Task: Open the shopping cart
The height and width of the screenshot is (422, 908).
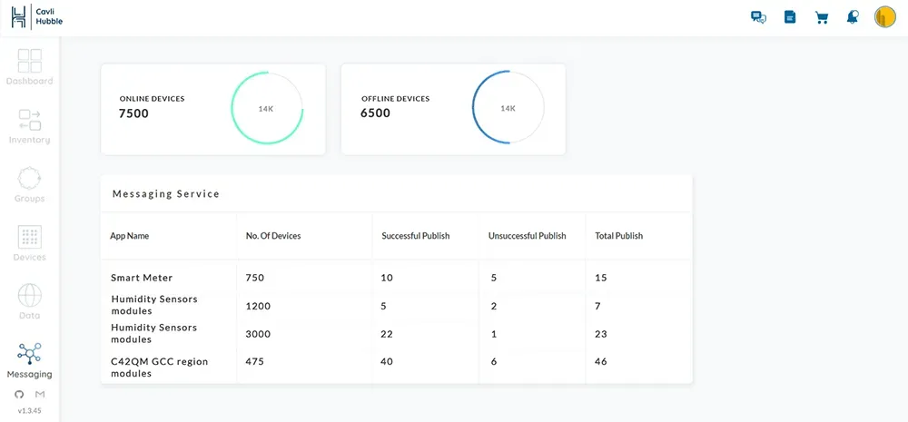Action: [822, 17]
